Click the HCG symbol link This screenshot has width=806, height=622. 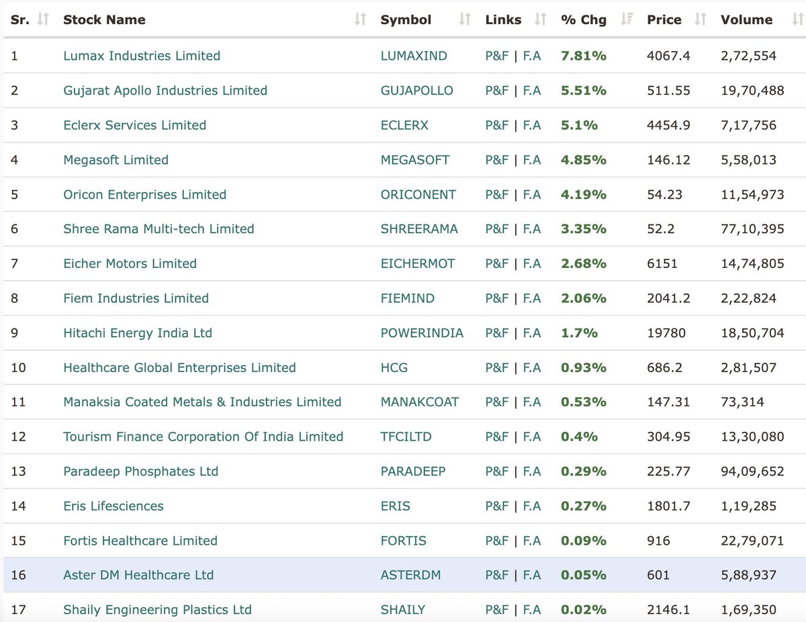click(394, 367)
